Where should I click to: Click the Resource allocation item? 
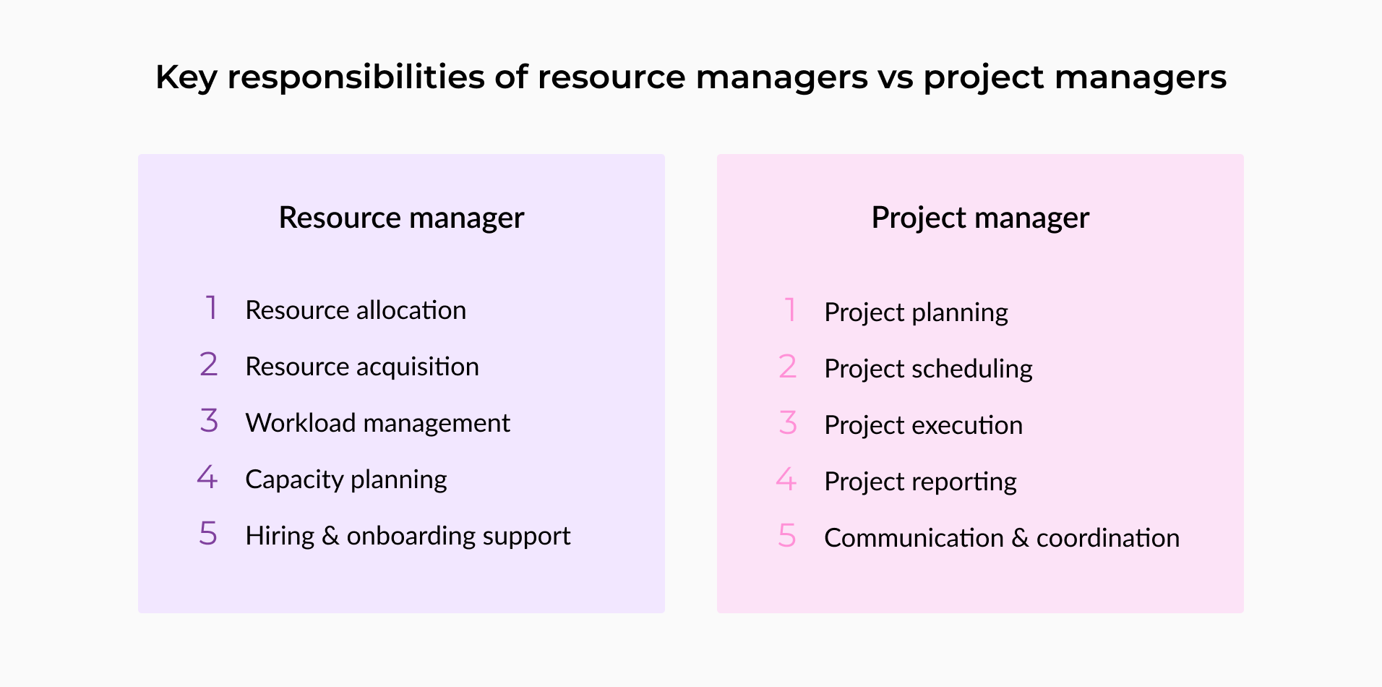(x=356, y=310)
